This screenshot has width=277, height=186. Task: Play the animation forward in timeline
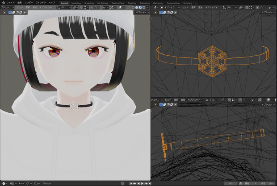pos(142,183)
